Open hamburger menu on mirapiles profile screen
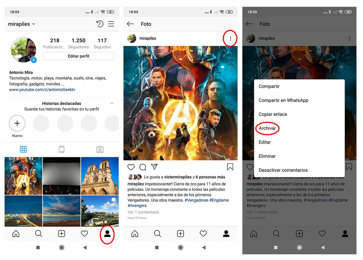The image size is (363, 260). (111, 24)
